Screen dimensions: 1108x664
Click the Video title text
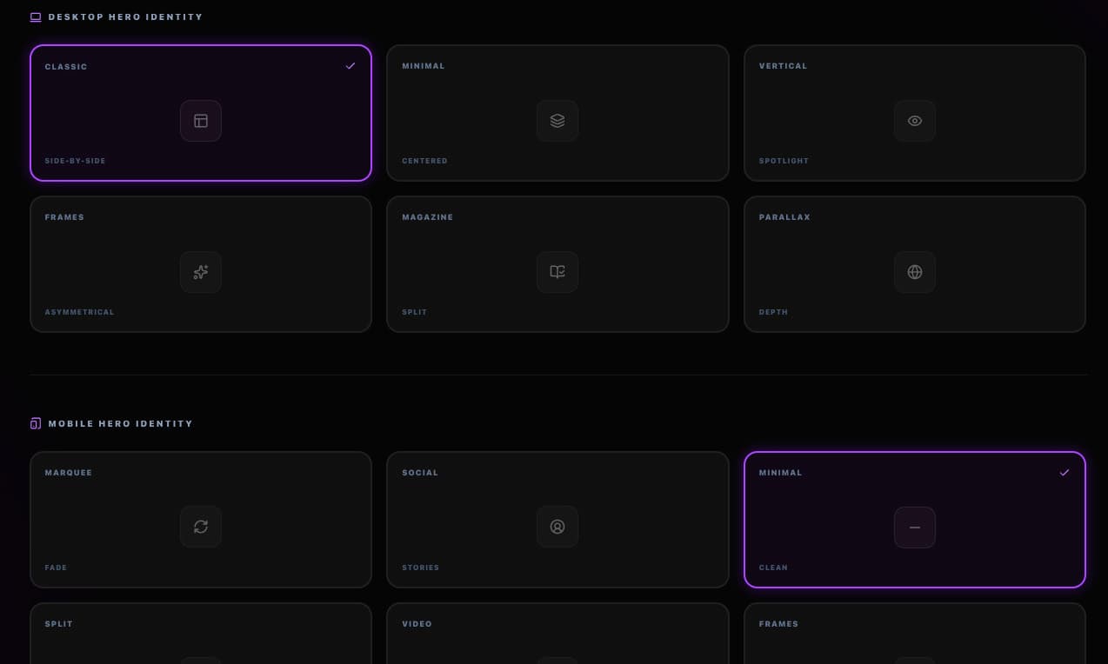(x=417, y=624)
